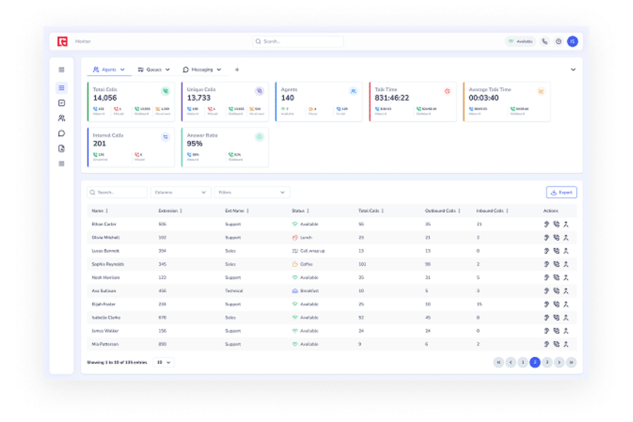Screen dimensions: 633x422
Task: Click the Export button
Action: click(561, 192)
